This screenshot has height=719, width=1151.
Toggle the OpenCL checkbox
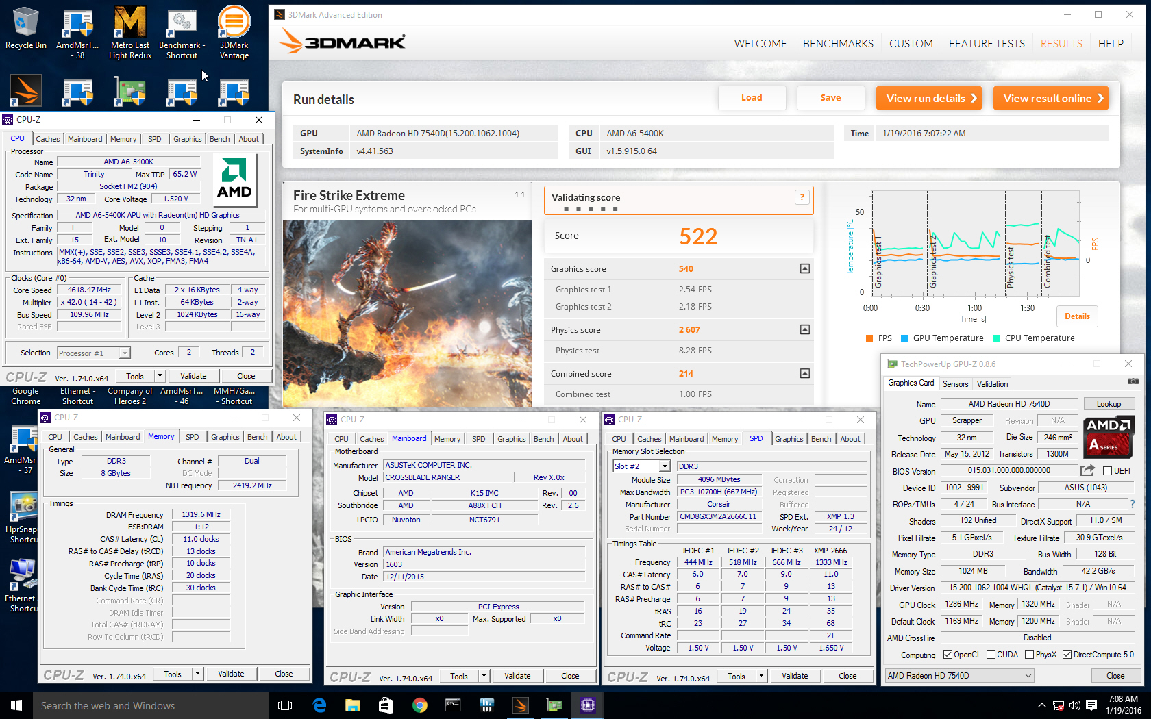(x=948, y=655)
